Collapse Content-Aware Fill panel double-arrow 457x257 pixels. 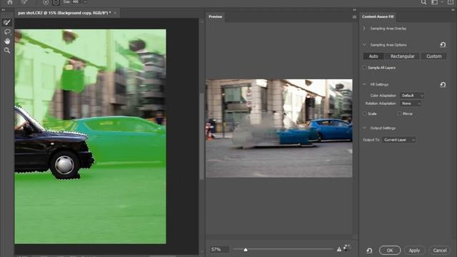(453, 9)
